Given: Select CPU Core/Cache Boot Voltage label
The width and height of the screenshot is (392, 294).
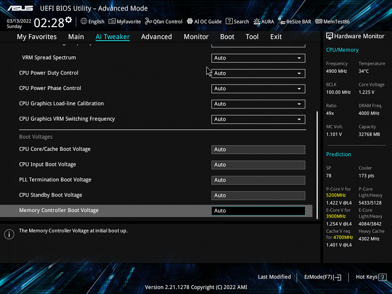Looking at the screenshot, I should coord(55,149).
